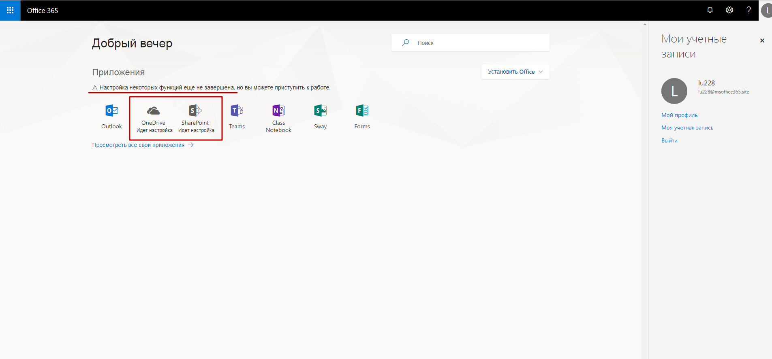Click the lu228 account name
The height and width of the screenshot is (359, 772).
pyautogui.click(x=706, y=83)
